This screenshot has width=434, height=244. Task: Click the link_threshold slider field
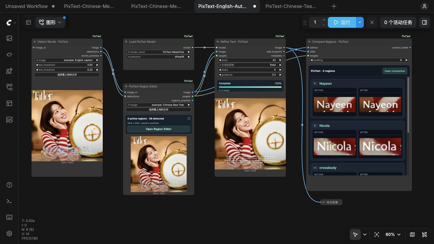click(67, 70)
